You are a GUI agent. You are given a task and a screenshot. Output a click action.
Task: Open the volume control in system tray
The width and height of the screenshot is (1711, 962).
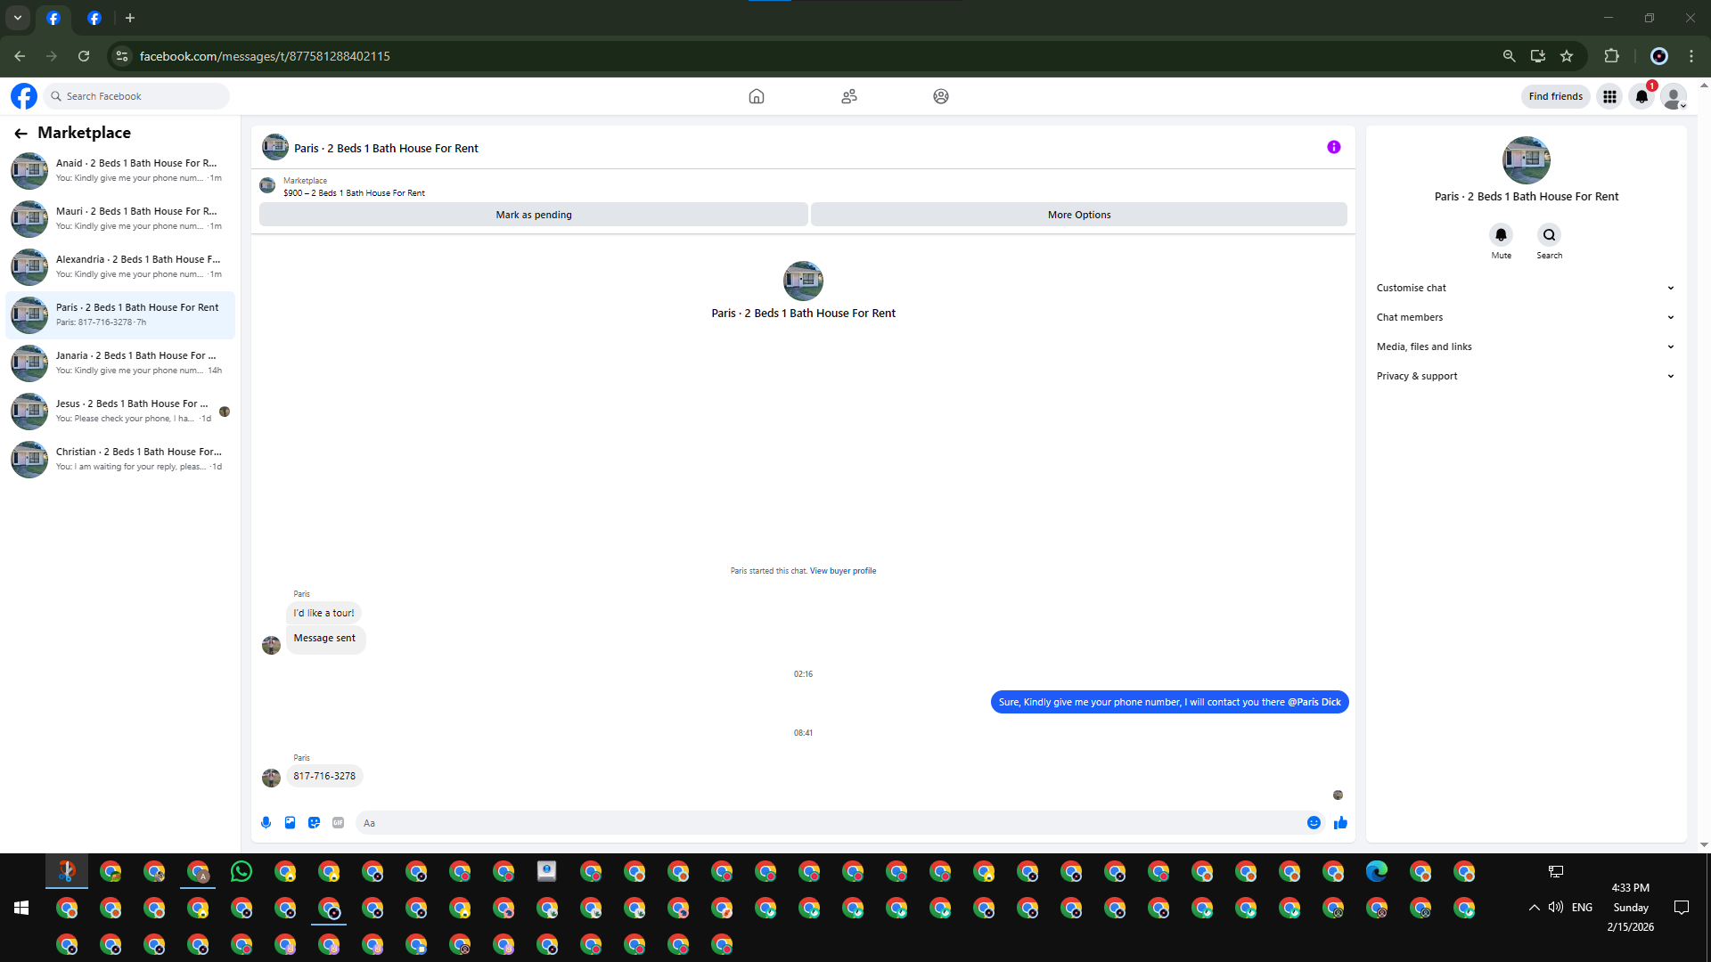(1556, 908)
